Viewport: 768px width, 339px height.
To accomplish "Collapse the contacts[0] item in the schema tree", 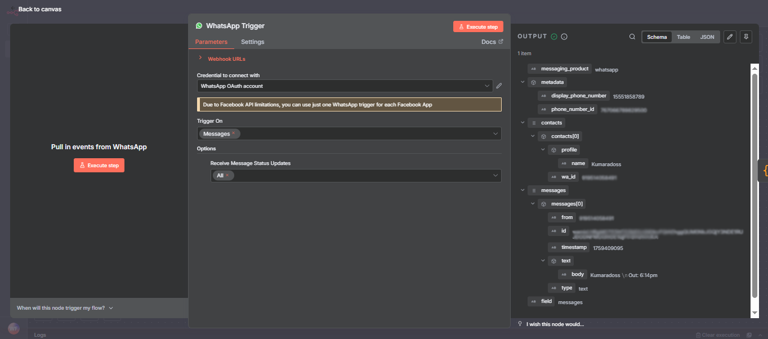I will coord(533,136).
